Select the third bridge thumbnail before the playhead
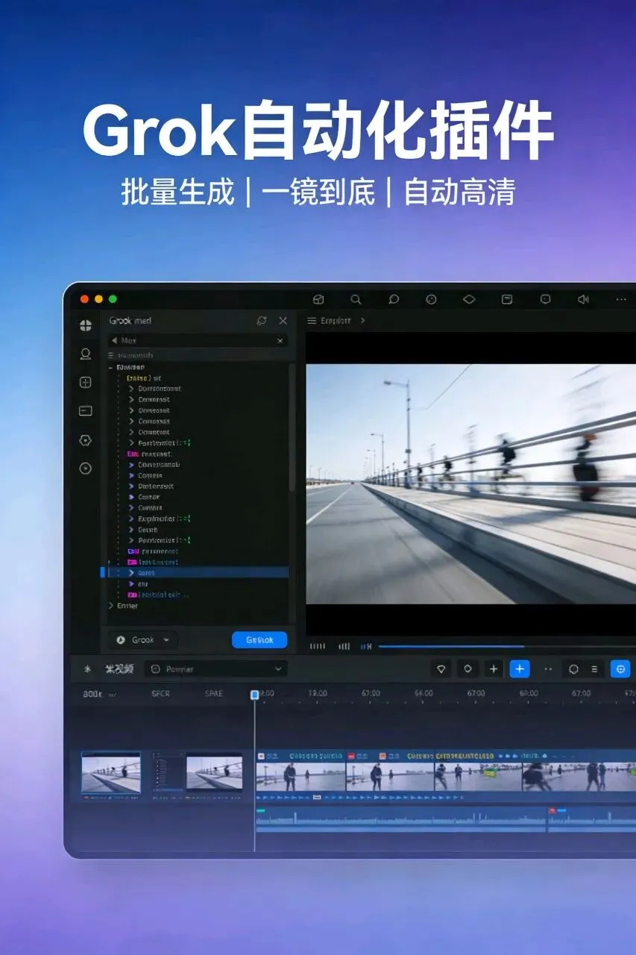 [214, 773]
